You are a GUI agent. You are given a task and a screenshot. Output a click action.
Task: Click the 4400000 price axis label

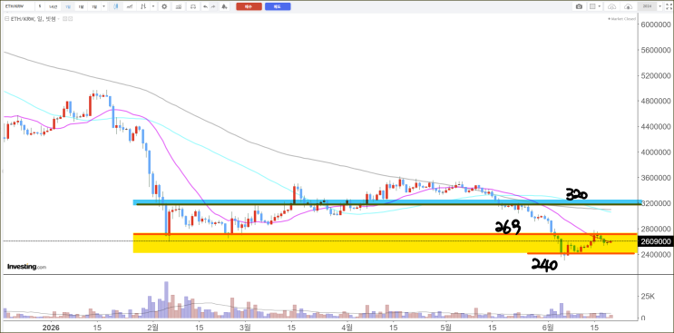656,127
